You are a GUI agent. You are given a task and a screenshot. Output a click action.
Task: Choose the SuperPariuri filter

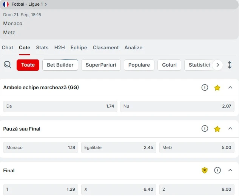[x=101, y=65]
